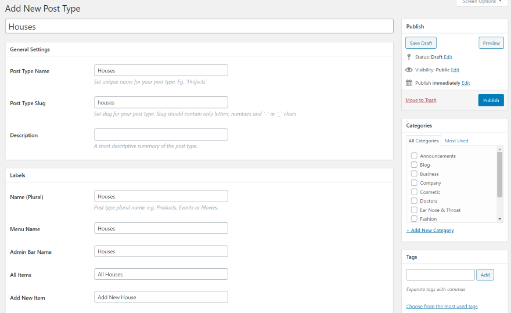Screen dimensions: 511x313
Task: Tick the Blog category checkbox
Action: pyautogui.click(x=414, y=165)
